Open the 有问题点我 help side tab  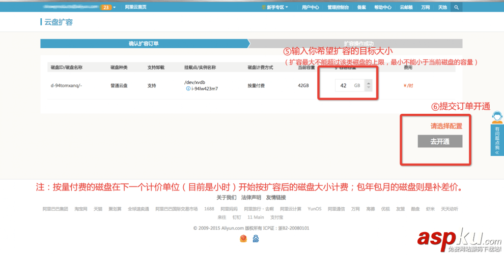[x=497, y=140]
